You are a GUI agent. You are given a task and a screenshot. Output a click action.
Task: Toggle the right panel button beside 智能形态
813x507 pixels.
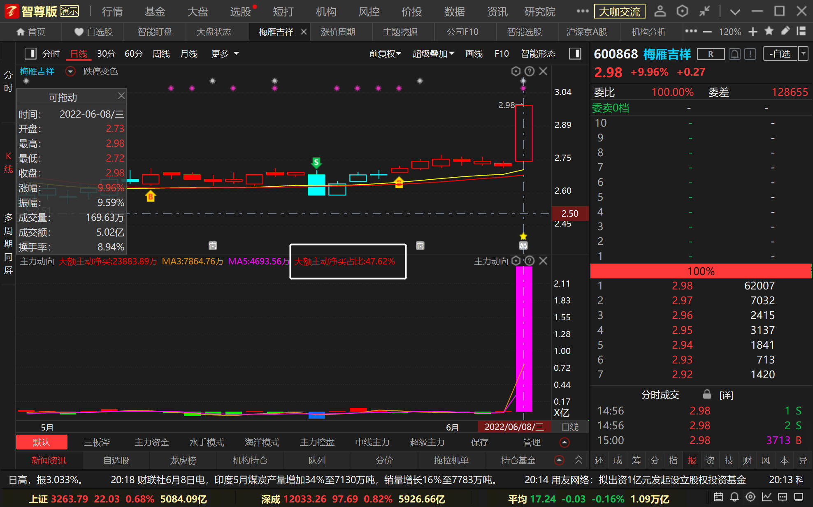[575, 53]
